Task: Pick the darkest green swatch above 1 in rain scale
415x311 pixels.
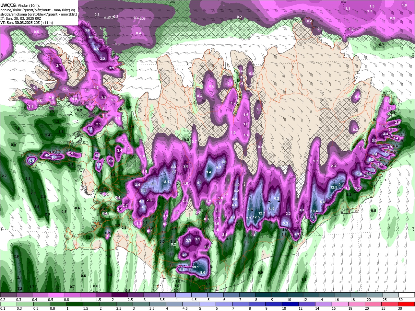Action: click(74, 304)
